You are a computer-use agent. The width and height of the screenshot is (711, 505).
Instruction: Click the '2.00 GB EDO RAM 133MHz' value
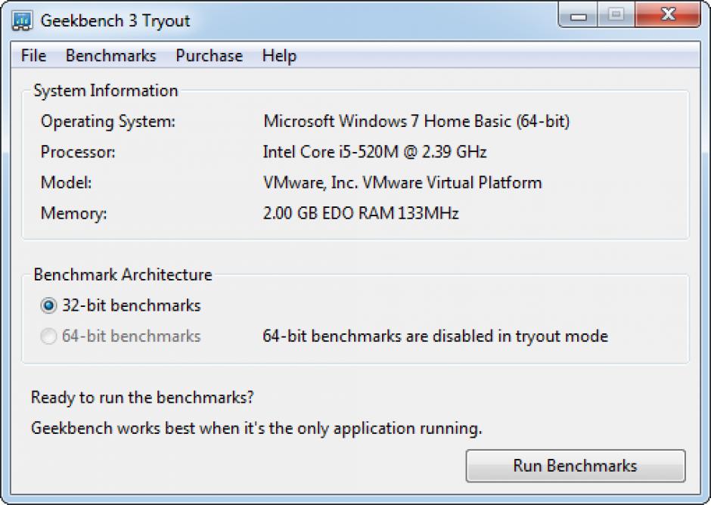point(361,213)
